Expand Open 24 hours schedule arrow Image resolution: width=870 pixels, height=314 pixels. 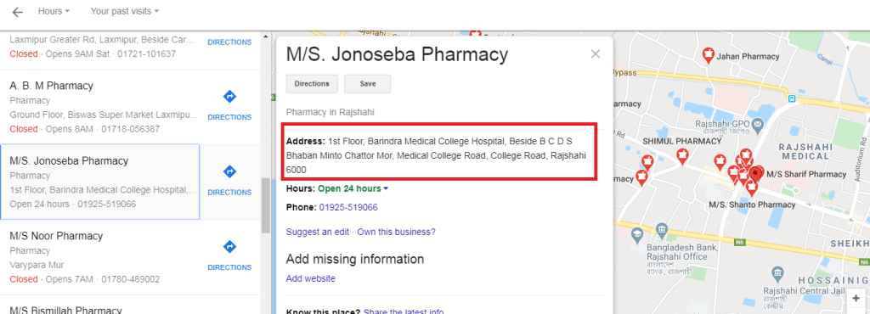pos(386,189)
